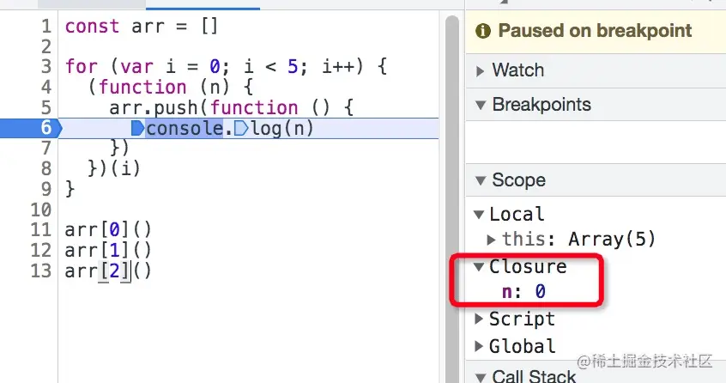Click 'arr.push(function () {' on line 5
This screenshot has width=726, height=383.
pyautogui.click(x=232, y=107)
